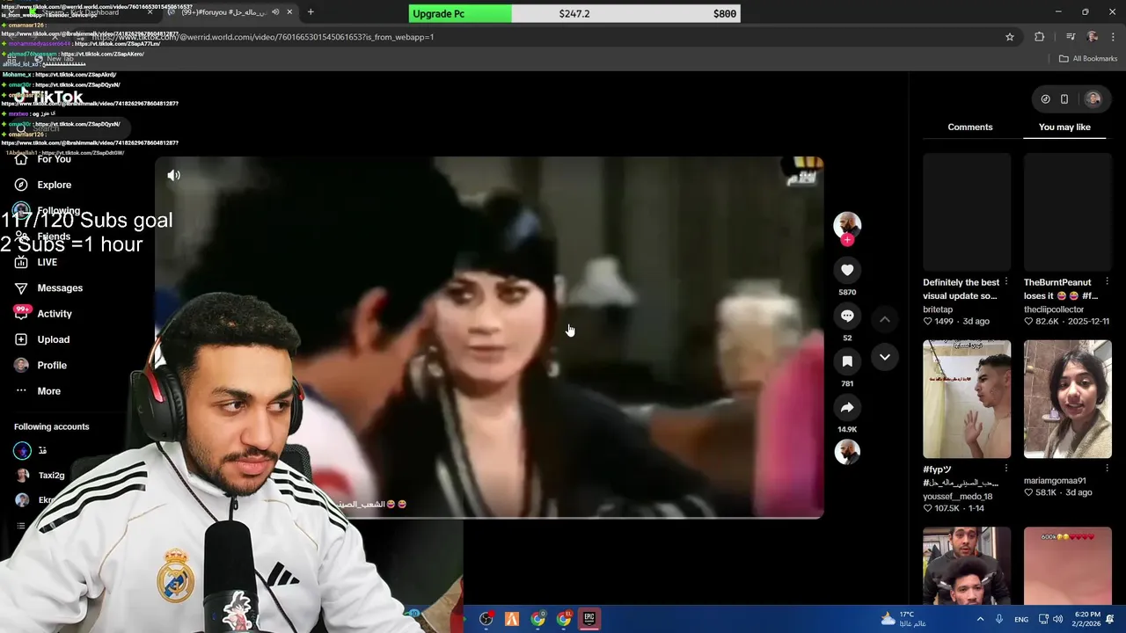Open the browser extensions puzzle icon
Viewport: 1126px width, 633px height.
(1040, 37)
